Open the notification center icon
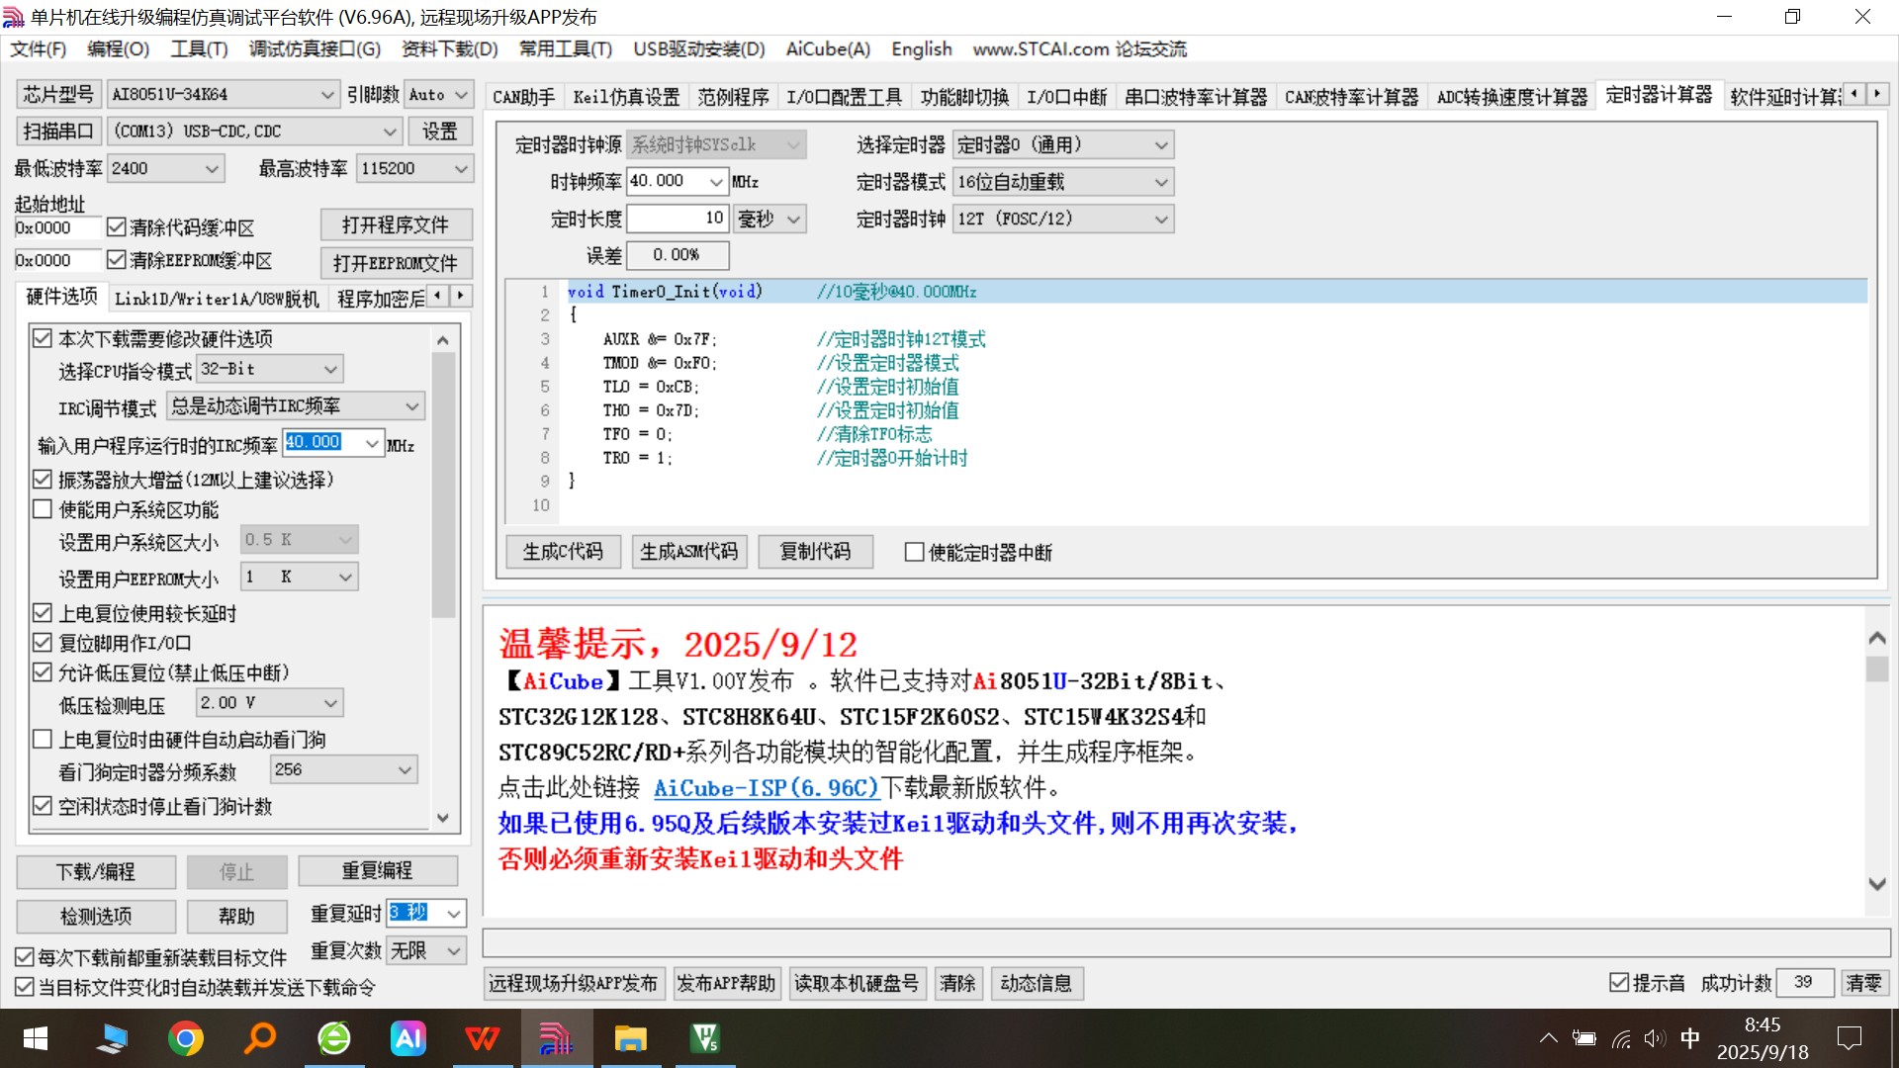Image resolution: width=1899 pixels, height=1068 pixels. [x=1849, y=1038]
